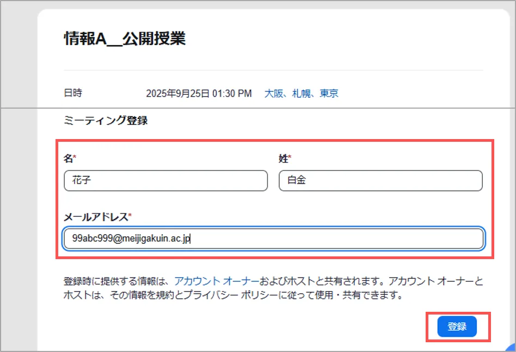Click the 99abc999@meijigakuin.ac.jp email text
The height and width of the screenshot is (352, 516).
tap(131, 238)
